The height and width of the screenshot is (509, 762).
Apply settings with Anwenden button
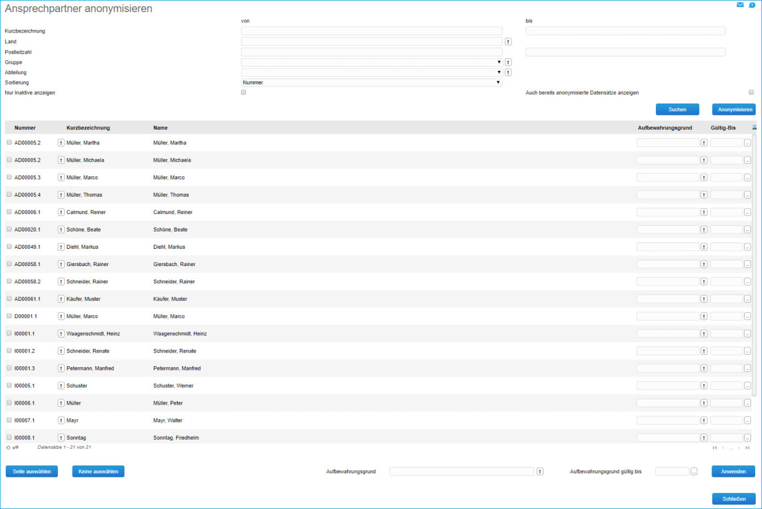(x=733, y=471)
